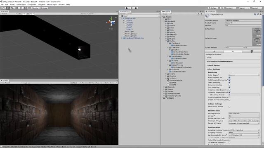Open the File menu

click(2, 5)
